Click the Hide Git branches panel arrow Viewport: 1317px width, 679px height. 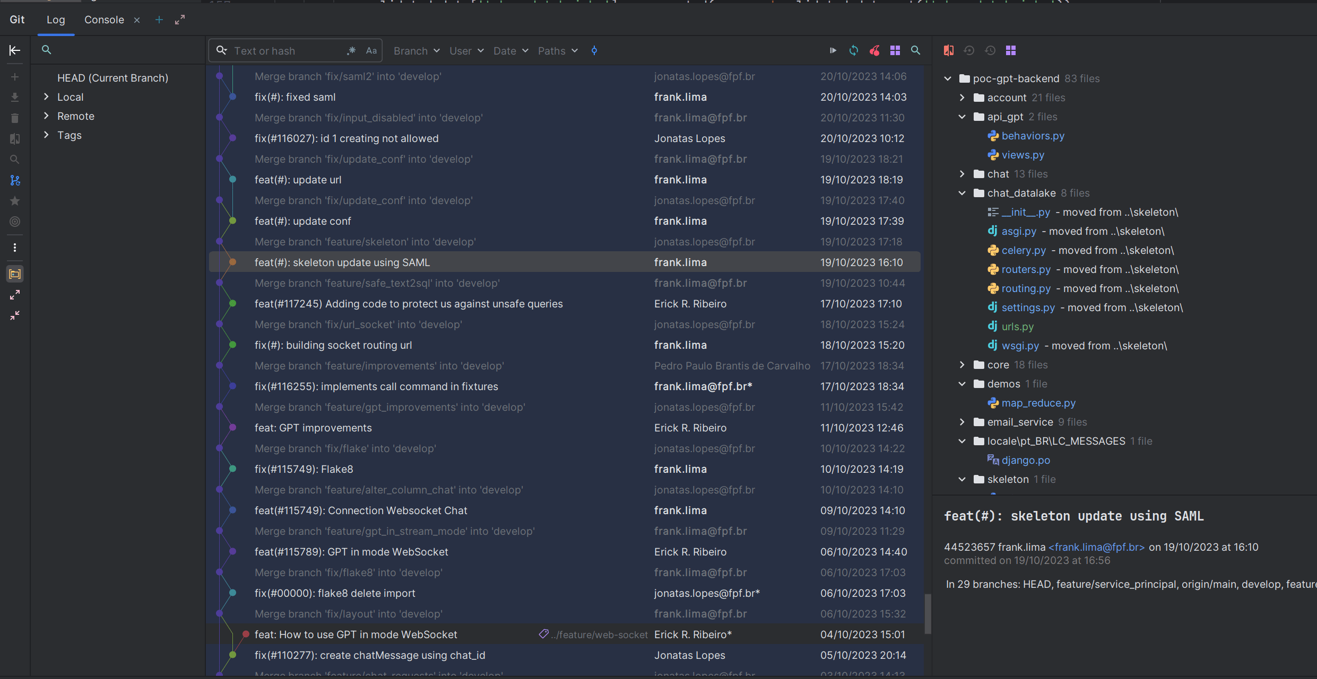tap(15, 50)
